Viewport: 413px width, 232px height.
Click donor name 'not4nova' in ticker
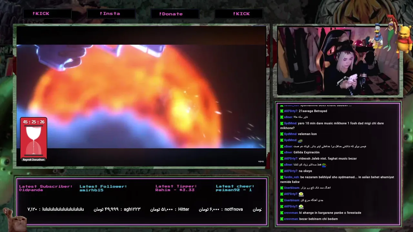tap(234, 209)
